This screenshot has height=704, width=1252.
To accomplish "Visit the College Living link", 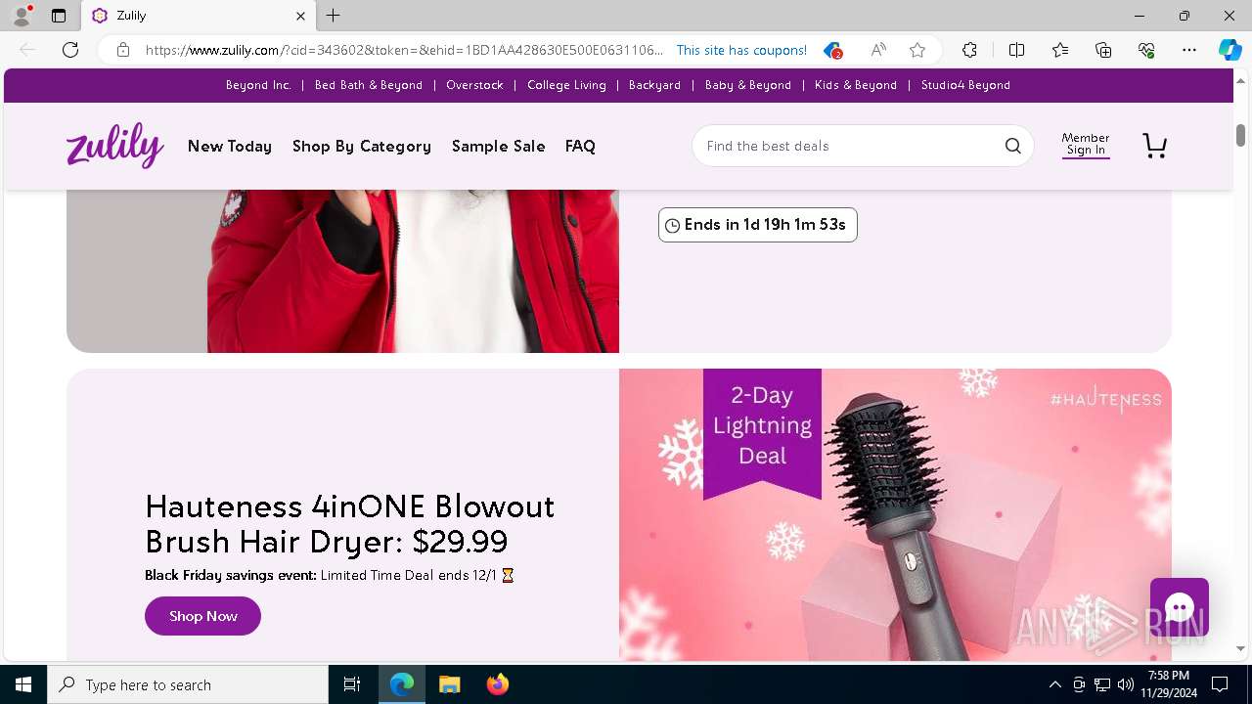I will pos(566,85).
